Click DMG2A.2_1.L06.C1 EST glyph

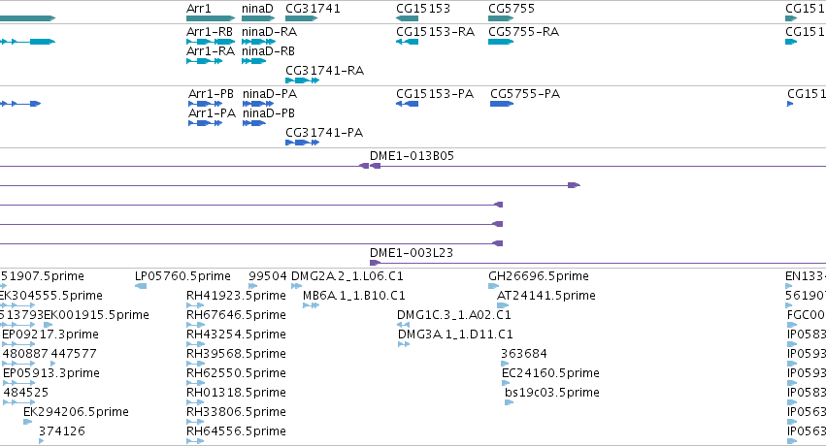point(296,286)
